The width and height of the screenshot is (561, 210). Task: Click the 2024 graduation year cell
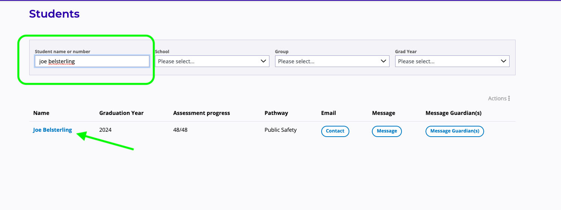tap(105, 130)
